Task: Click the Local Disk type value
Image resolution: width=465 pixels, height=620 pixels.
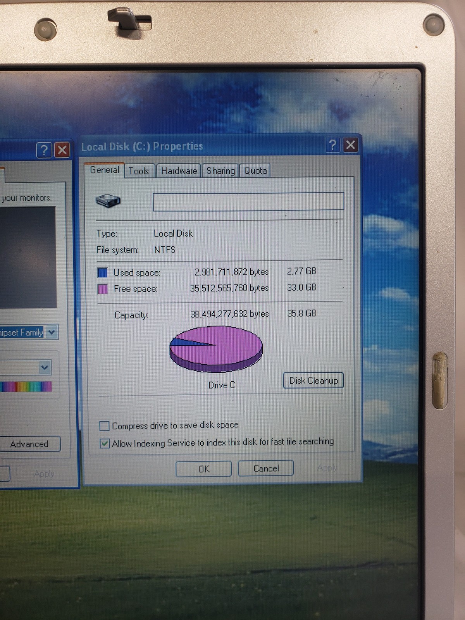Action: click(x=173, y=234)
